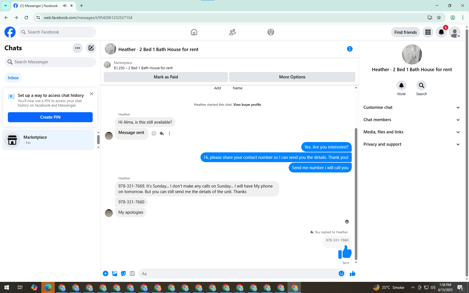Click the listing title '$1,250 – 2 Bed 1 Bath House for rent'
Image resolution: width=469 pixels, height=293 pixels.
(x=143, y=68)
